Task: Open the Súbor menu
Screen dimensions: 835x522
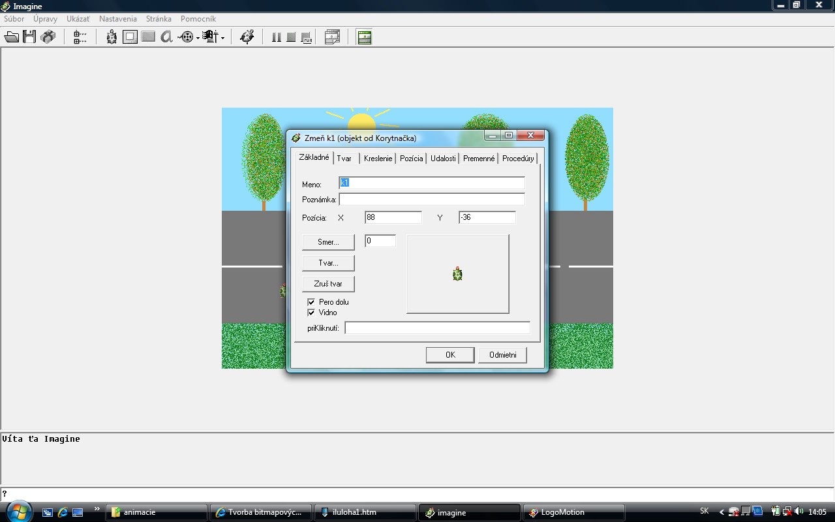Action: [x=14, y=19]
